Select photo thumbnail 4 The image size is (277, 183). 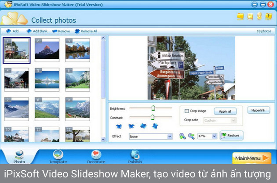tap(16, 79)
